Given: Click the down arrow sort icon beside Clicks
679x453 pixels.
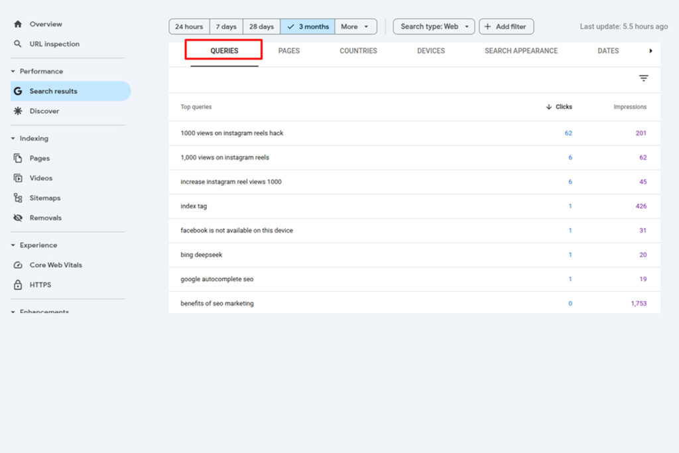Looking at the screenshot, I should (x=548, y=107).
